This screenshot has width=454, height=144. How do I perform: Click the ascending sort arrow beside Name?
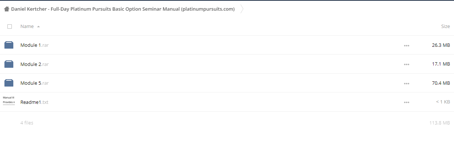pyautogui.click(x=38, y=27)
